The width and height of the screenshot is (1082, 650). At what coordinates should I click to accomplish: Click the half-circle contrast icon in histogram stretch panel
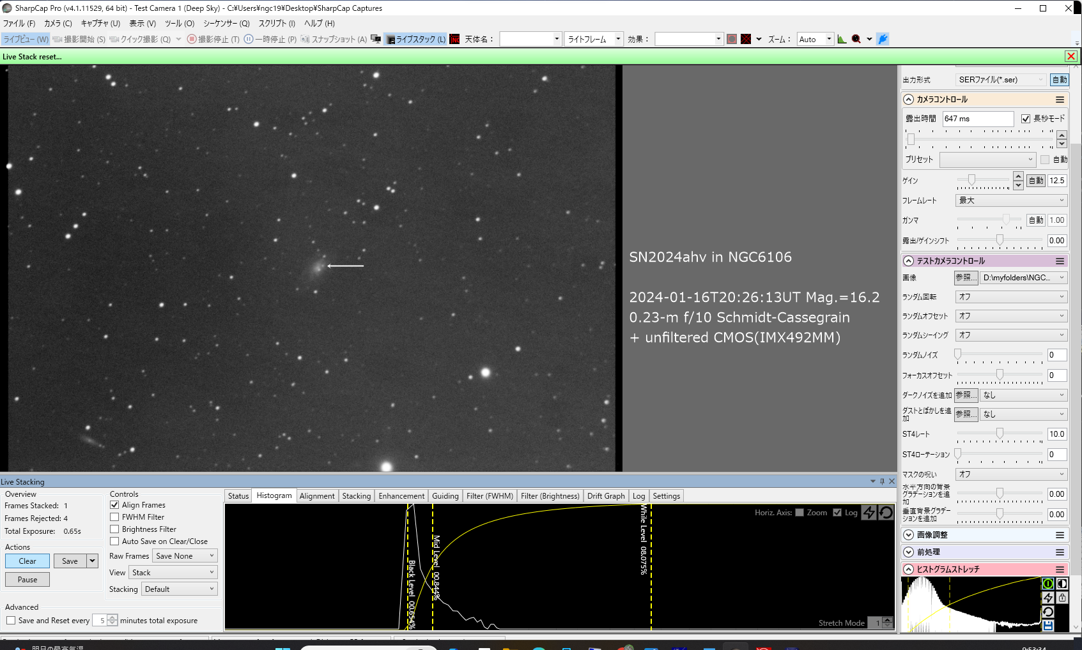click(x=1062, y=584)
